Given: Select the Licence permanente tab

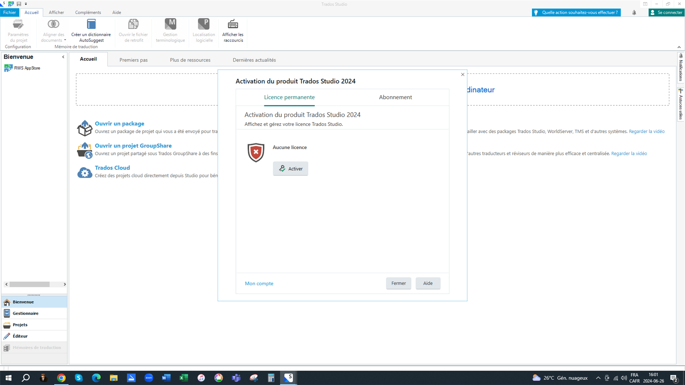Looking at the screenshot, I should [x=289, y=97].
